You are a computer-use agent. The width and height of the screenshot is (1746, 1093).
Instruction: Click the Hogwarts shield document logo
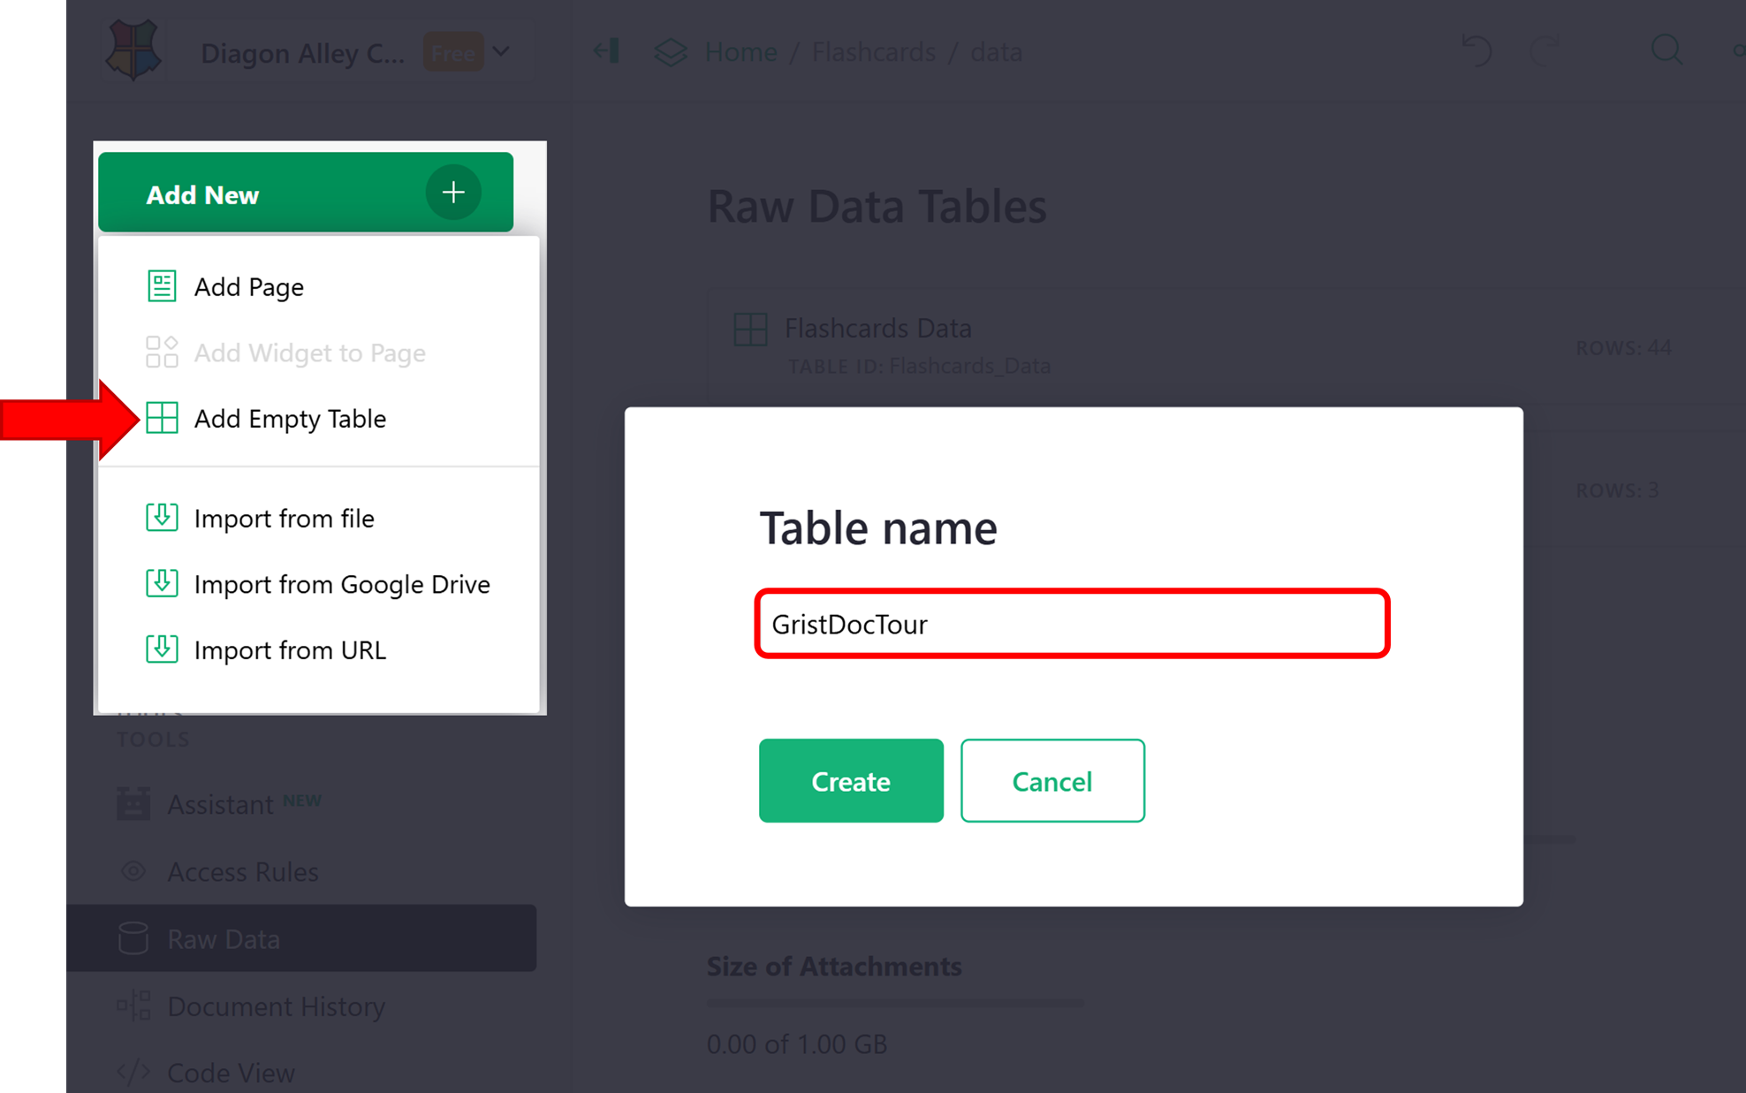pos(133,50)
